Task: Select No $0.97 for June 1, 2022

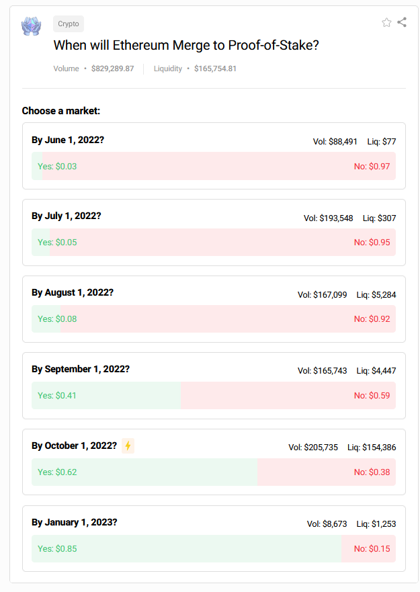Action: pyautogui.click(x=372, y=167)
